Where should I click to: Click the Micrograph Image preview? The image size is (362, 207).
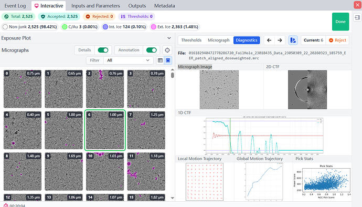pos(219,90)
